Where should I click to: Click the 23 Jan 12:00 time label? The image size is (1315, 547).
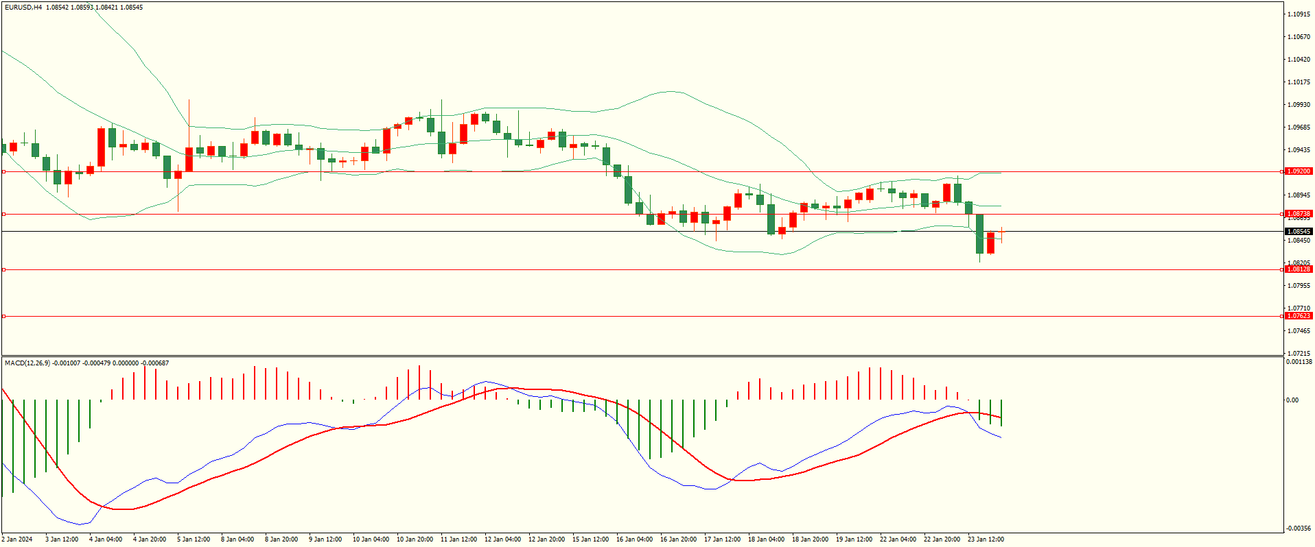click(x=986, y=539)
